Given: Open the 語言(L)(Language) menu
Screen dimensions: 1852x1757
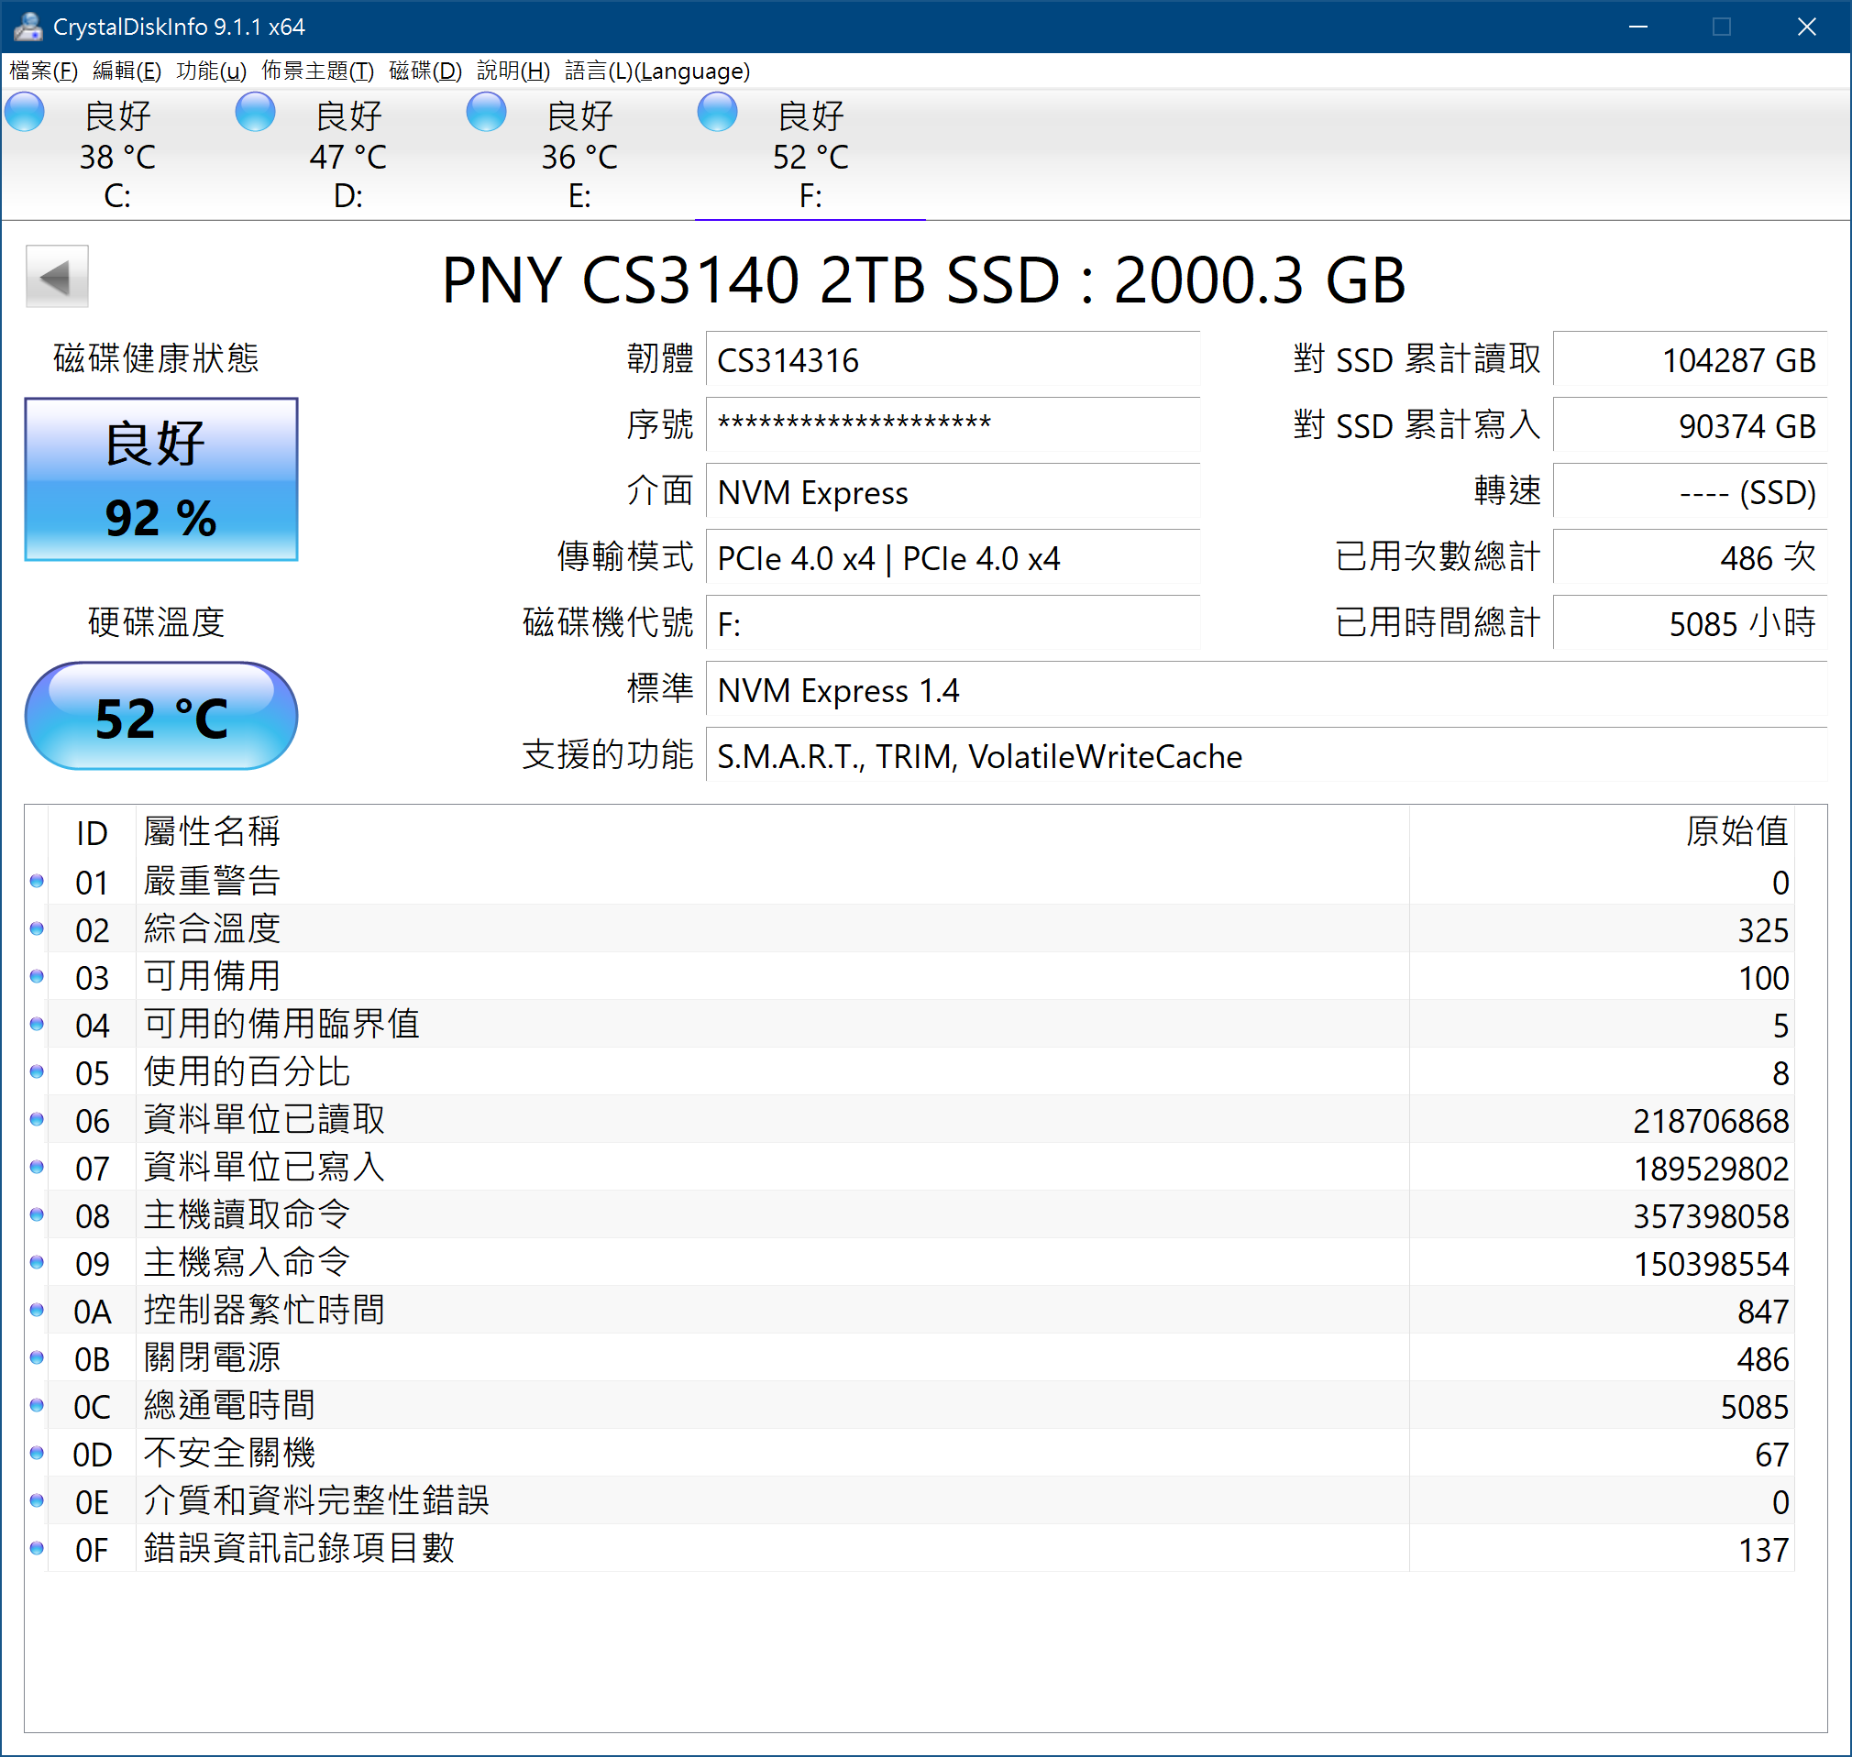Looking at the screenshot, I should point(656,71).
